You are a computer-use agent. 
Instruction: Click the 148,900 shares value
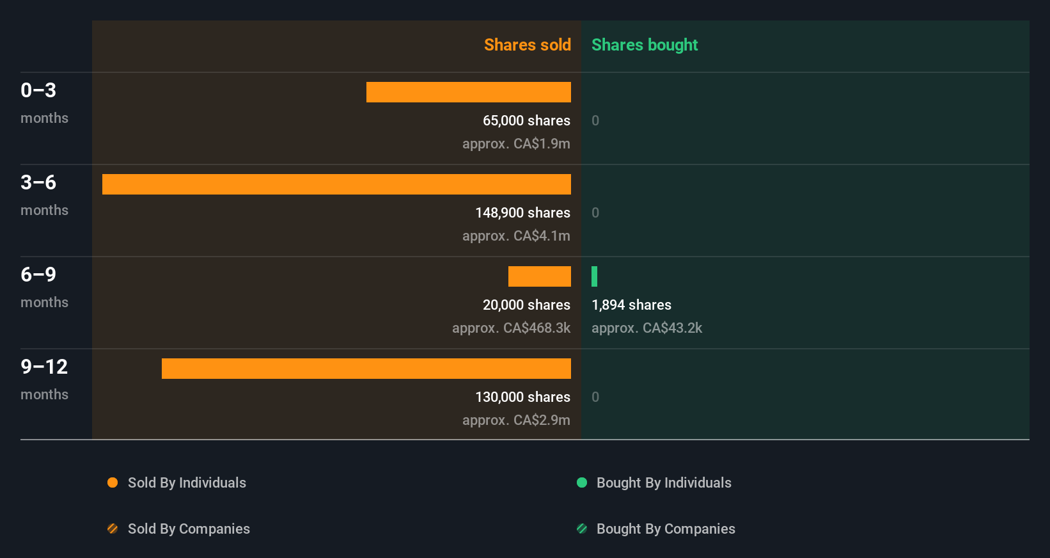coord(522,212)
